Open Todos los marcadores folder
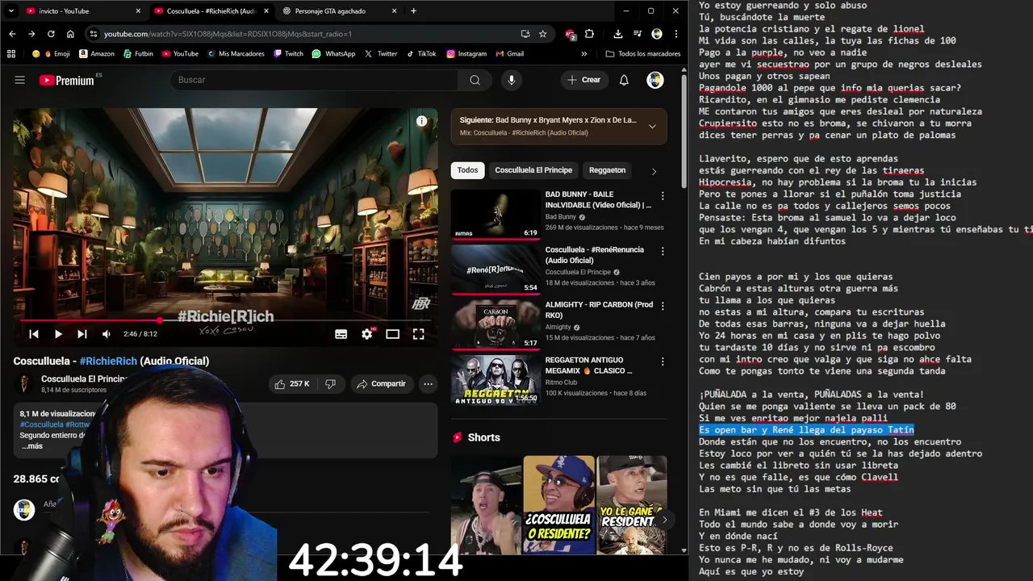The image size is (1033, 581). [643, 54]
